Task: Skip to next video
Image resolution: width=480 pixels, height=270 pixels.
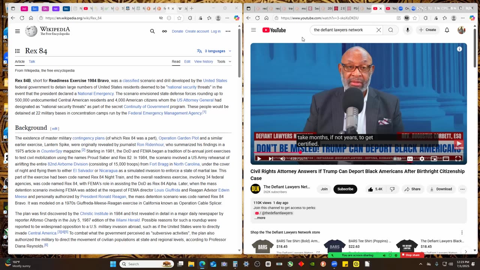Action: coord(271,159)
